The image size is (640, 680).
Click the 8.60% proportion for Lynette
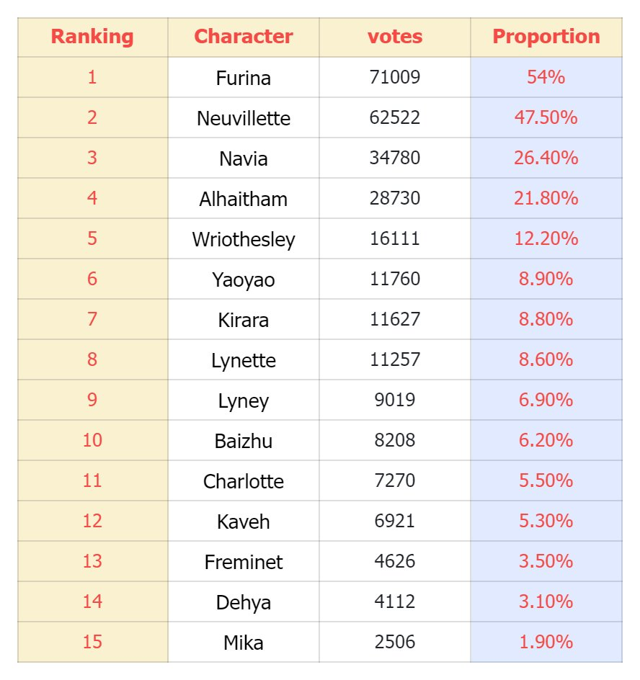click(x=546, y=359)
